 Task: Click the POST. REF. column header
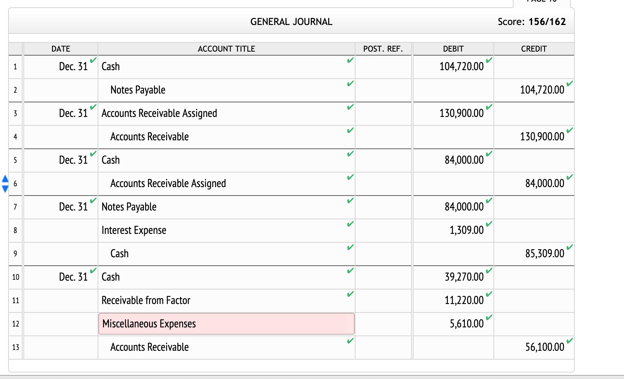point(383,49)
